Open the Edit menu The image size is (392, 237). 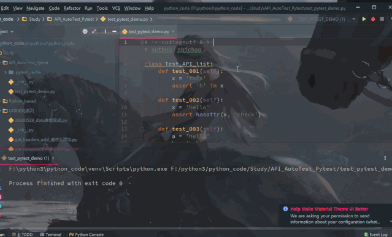coord(4,8)
